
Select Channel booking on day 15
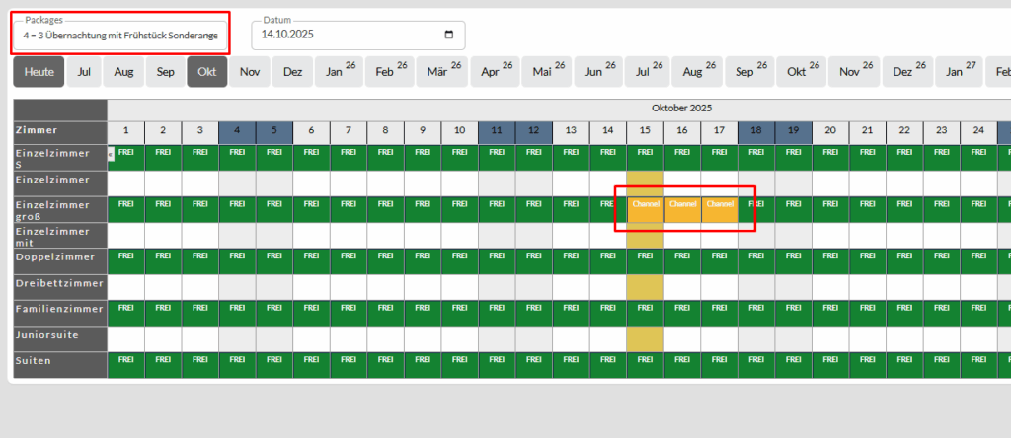[x=645, y=204]
